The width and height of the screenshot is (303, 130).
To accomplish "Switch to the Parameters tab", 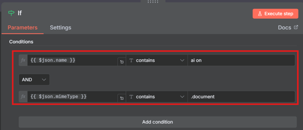I will 22,28.
